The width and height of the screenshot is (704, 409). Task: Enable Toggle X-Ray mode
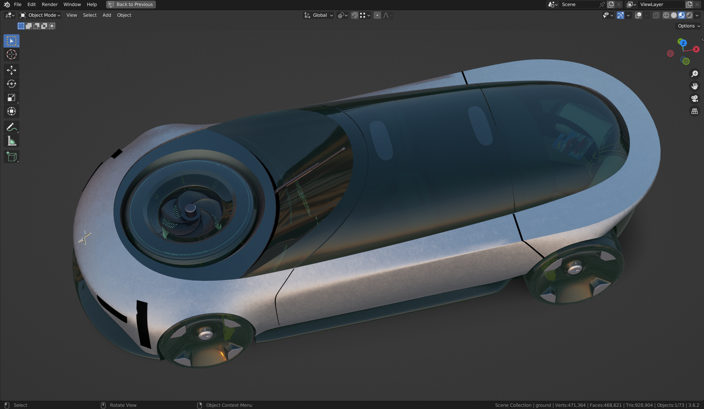tap(656, 15)
